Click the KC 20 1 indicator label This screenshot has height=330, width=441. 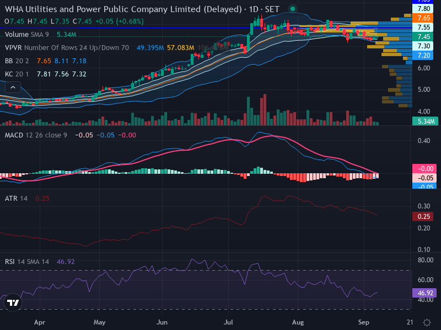pyautogui.click(x=17, y=74)
